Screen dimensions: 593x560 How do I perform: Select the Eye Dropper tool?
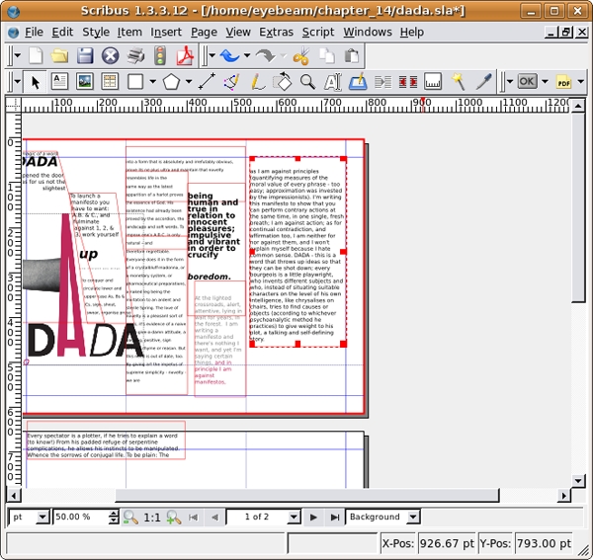point(483,81)
